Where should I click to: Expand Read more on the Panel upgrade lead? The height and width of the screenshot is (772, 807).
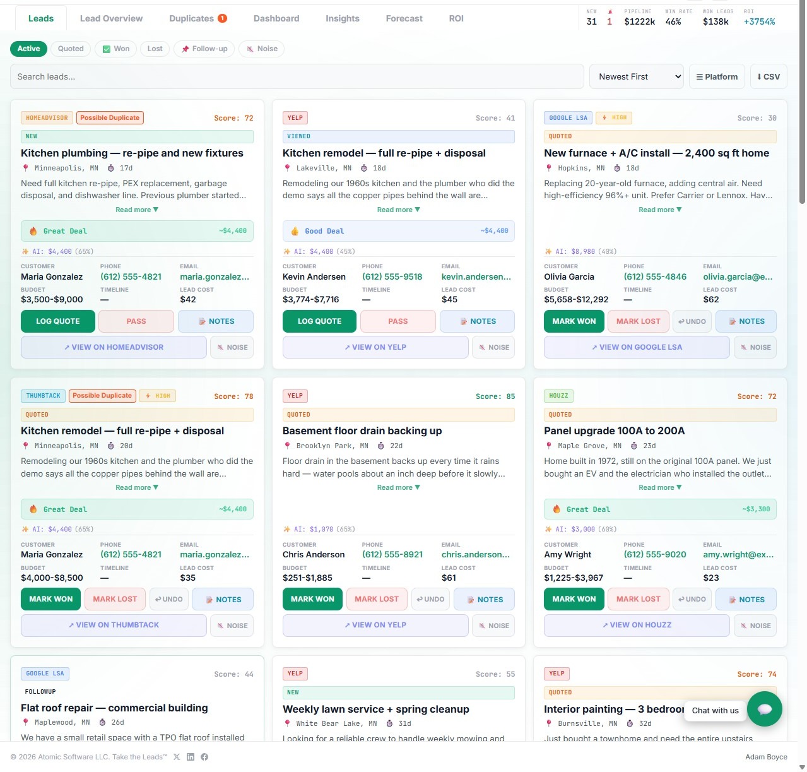[x=660, y=487]
